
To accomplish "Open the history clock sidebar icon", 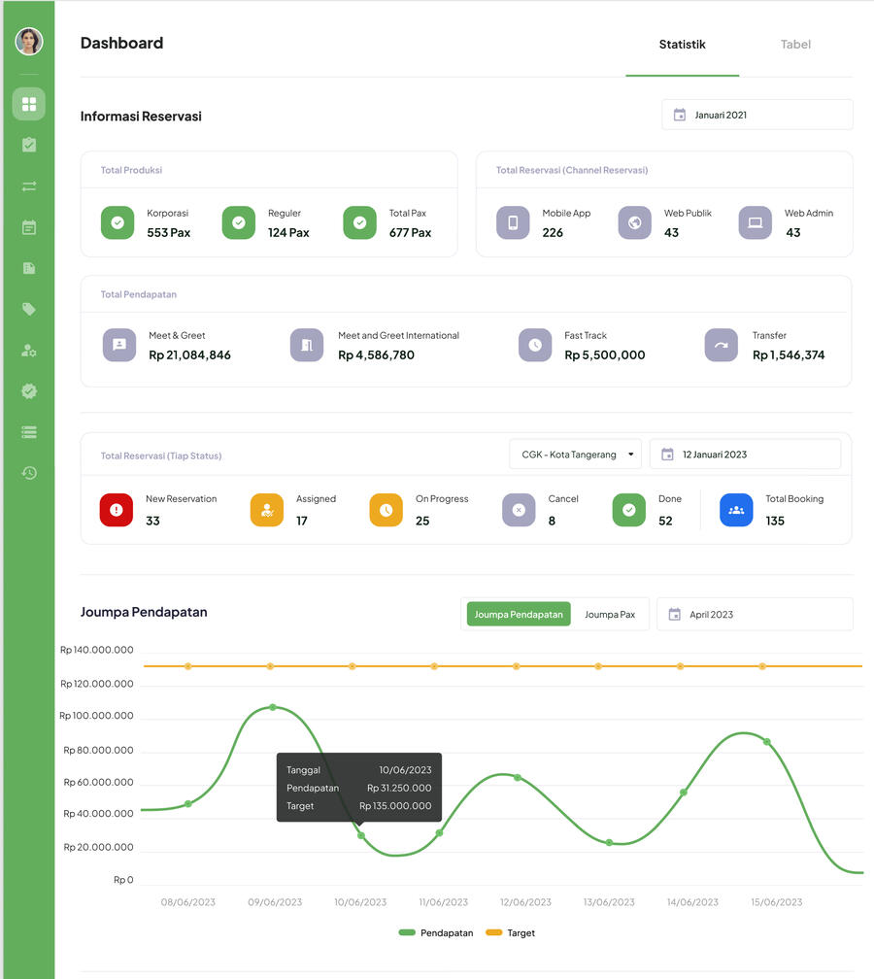I will [29, 473].
